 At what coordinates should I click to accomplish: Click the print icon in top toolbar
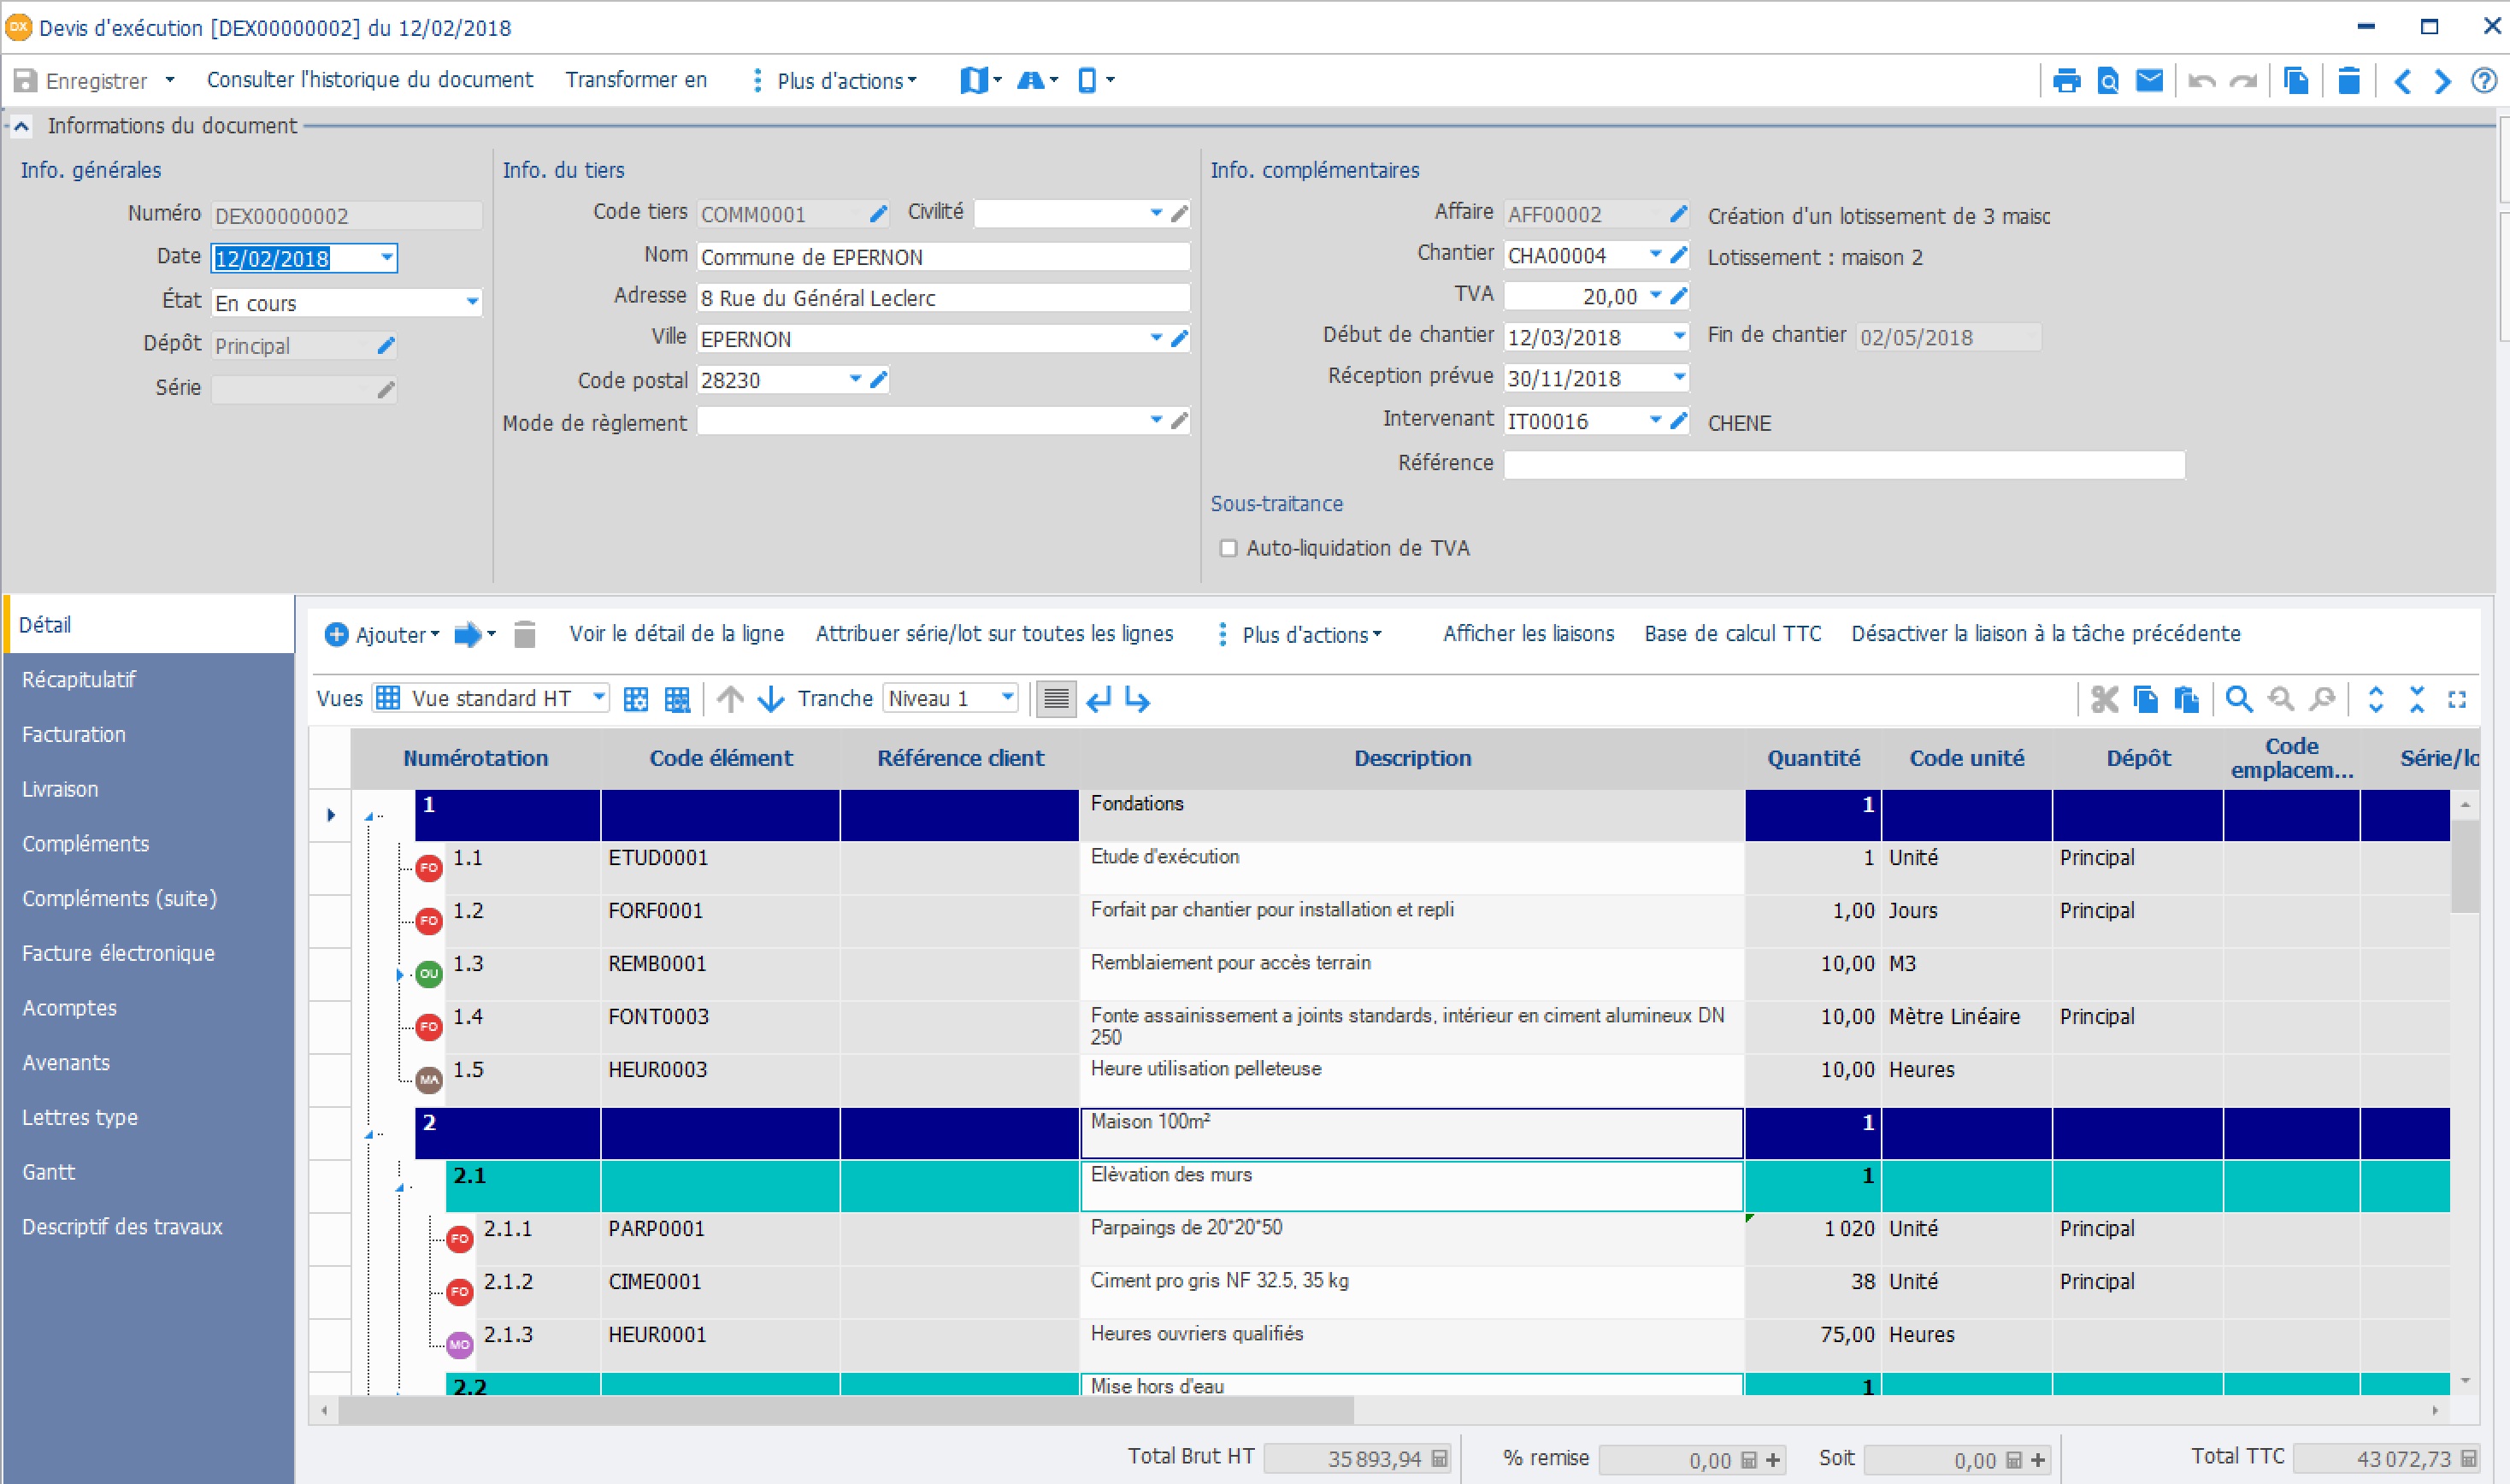[x=2066, y=80]
